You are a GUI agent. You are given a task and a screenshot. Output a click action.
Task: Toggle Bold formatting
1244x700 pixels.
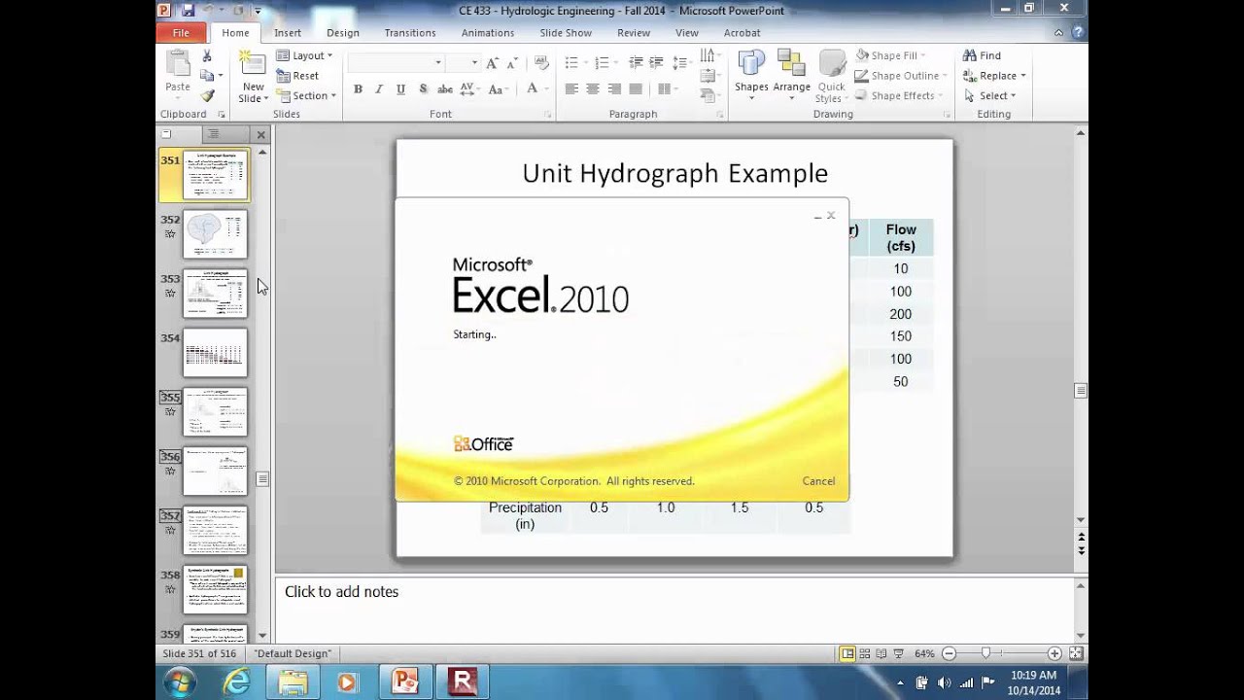point(358,88)
